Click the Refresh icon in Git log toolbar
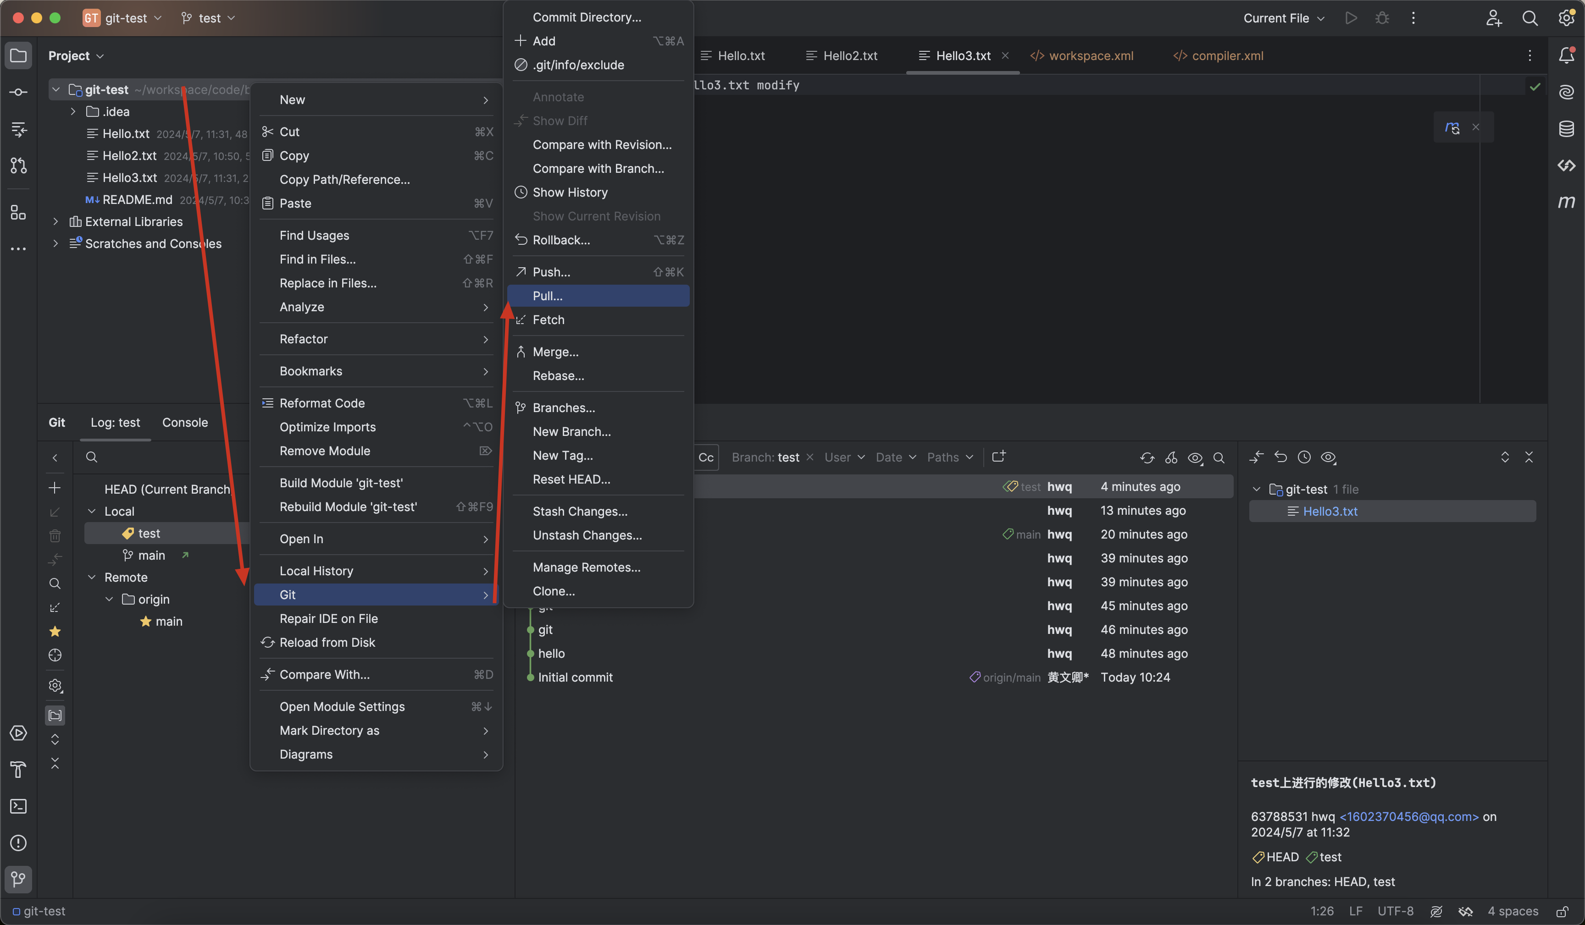This screenshot has width=1585, height=925. point(1147,458)
